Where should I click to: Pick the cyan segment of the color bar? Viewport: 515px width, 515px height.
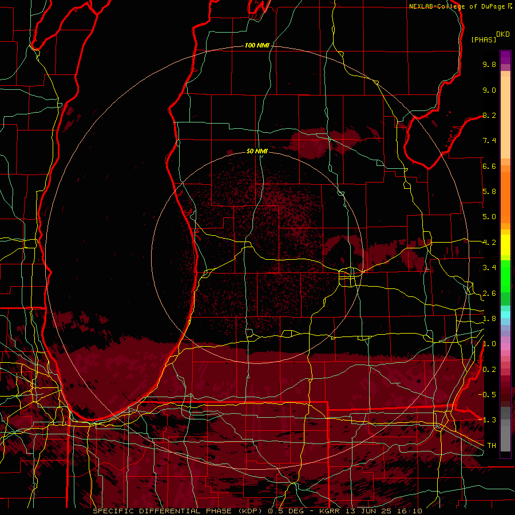click(505, 315)
